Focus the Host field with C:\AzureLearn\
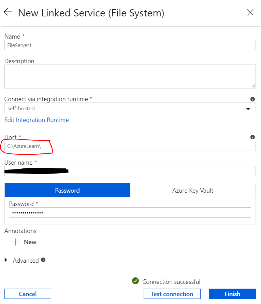This screenshot has height=304, width=261. [x=130, y=146]
